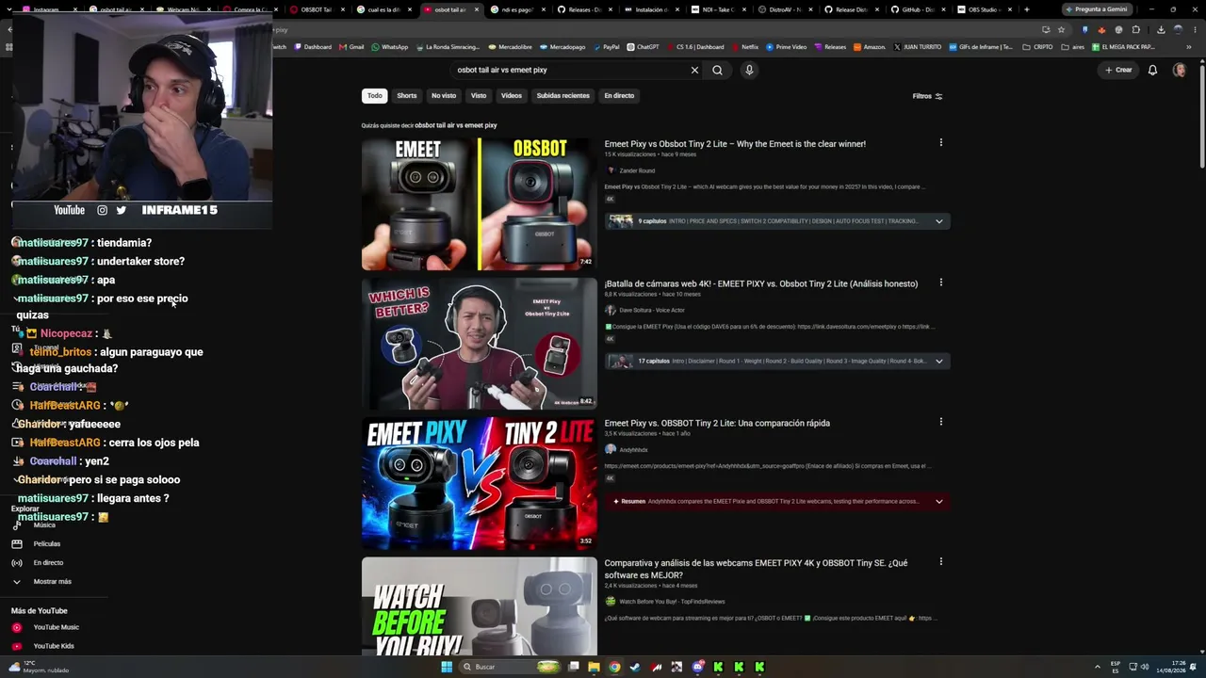Open options menu for Batalla de cámaras web 4K video
The width and height of the screenshot is (1206, 678).
click(940, 282)
